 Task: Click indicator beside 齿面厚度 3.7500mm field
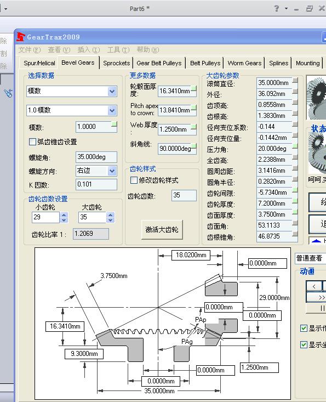(x=295, y=212)
